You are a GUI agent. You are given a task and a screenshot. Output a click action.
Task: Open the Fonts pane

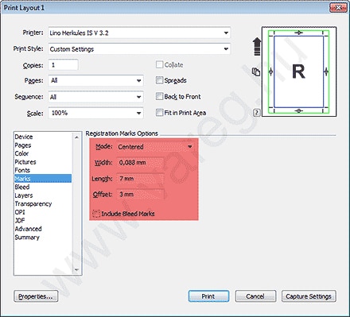(43, 170)
